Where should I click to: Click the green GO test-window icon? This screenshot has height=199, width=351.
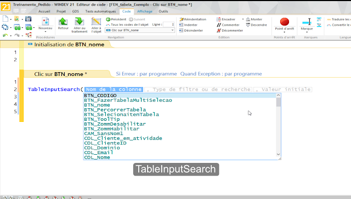tap(17, 28)
